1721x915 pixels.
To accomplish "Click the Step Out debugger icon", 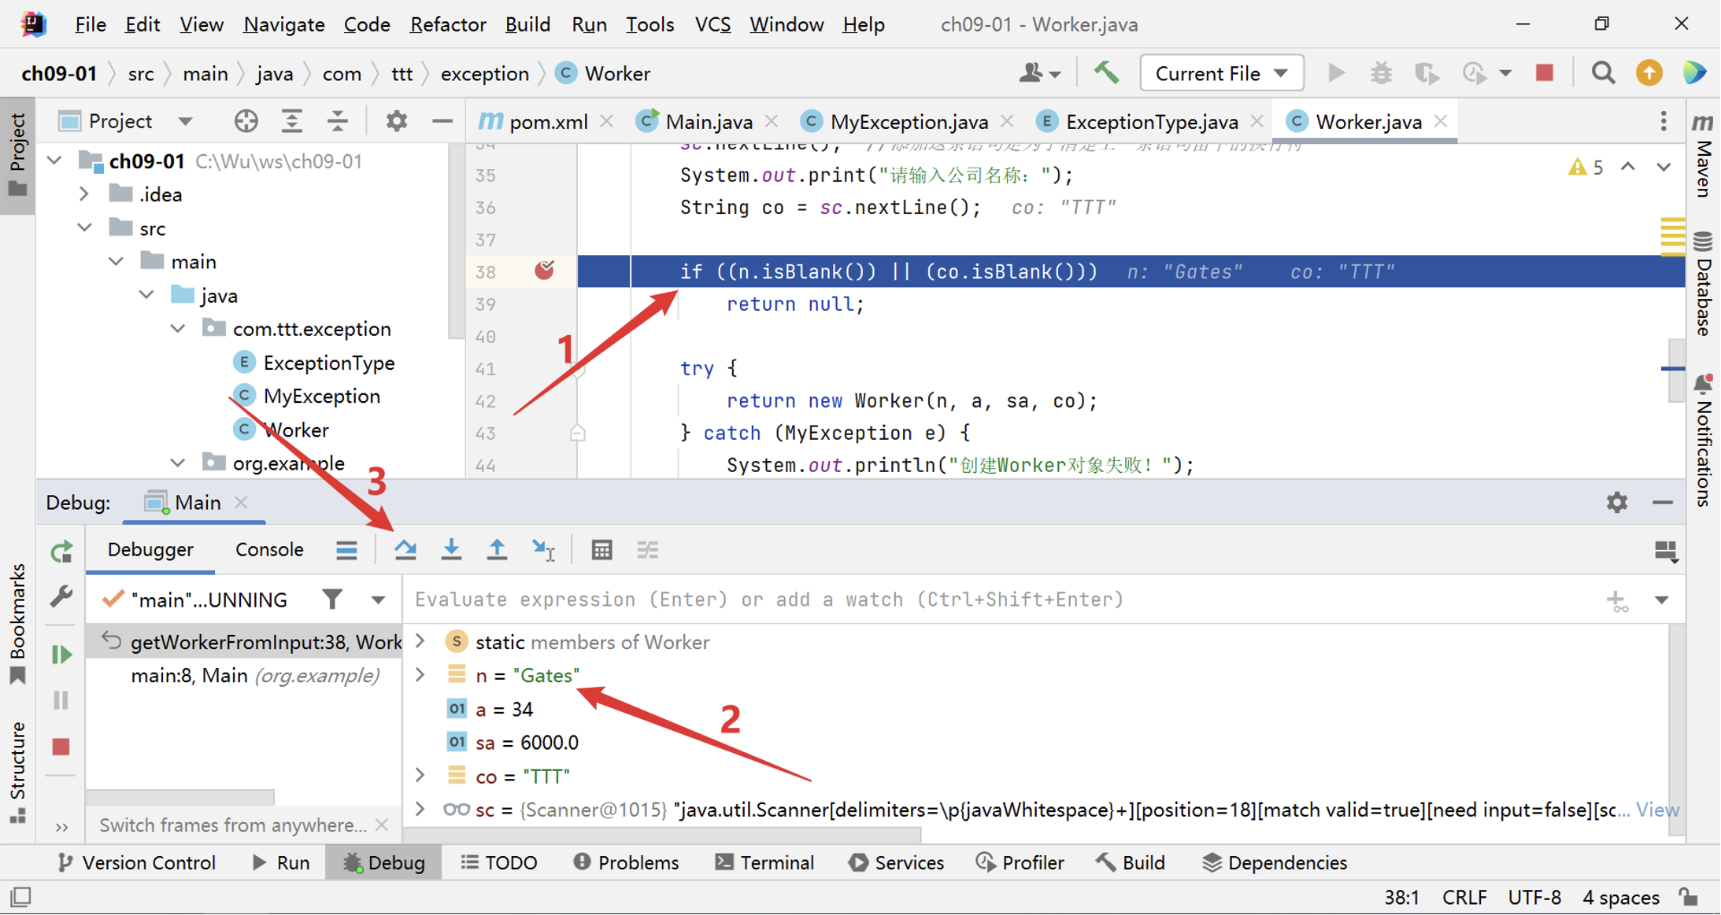I will [497, 550].
